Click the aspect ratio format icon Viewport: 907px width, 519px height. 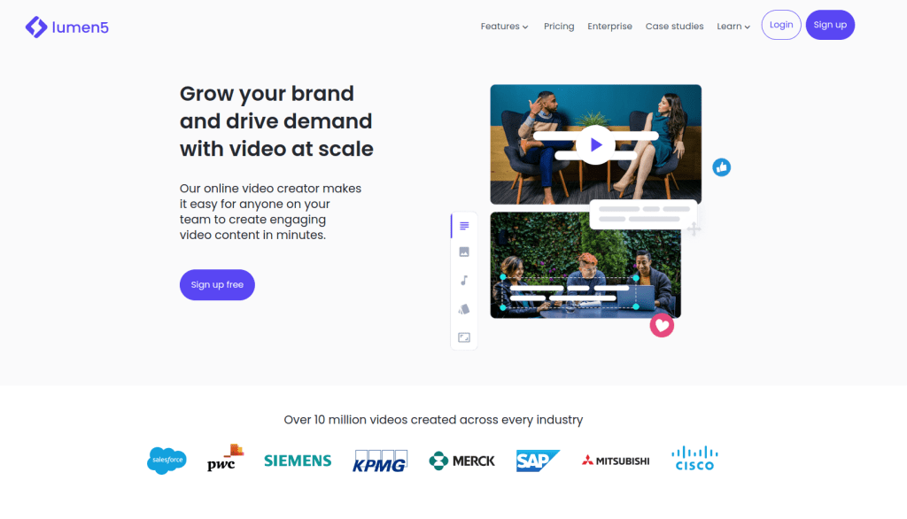coord(464,337)
